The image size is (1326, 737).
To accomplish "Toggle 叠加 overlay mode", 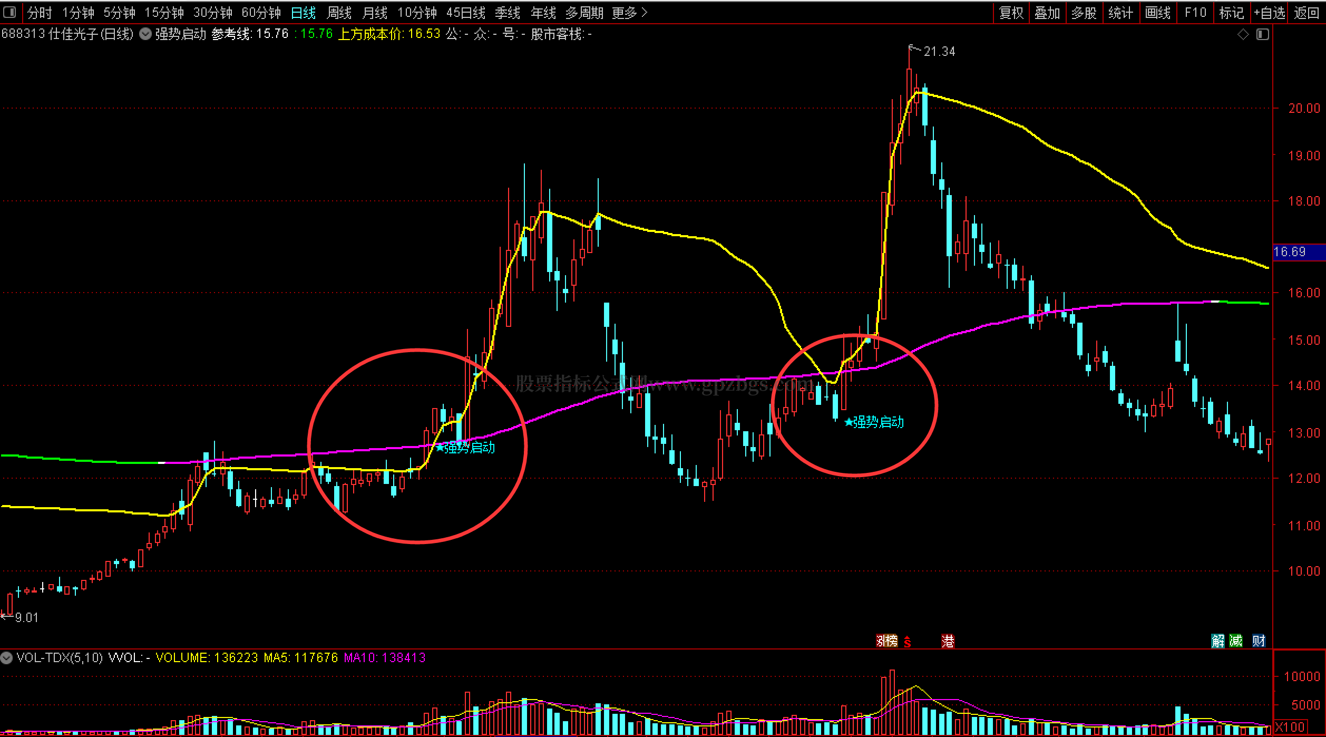I will pos(1047,13).
